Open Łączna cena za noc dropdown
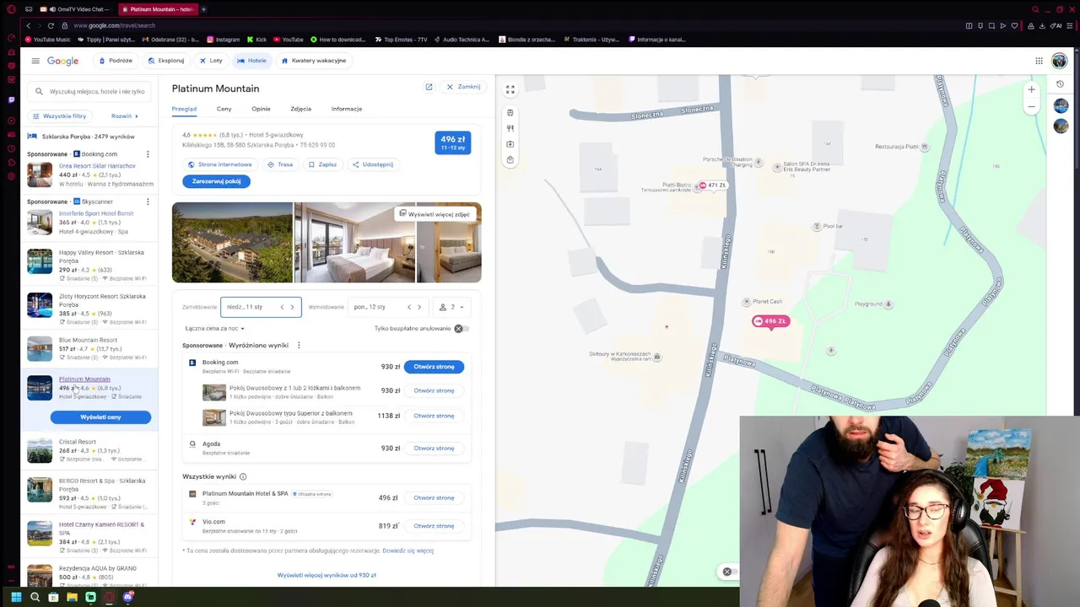Image resolution: width=1080 pixels, height=607 pixels. [214, 328]
